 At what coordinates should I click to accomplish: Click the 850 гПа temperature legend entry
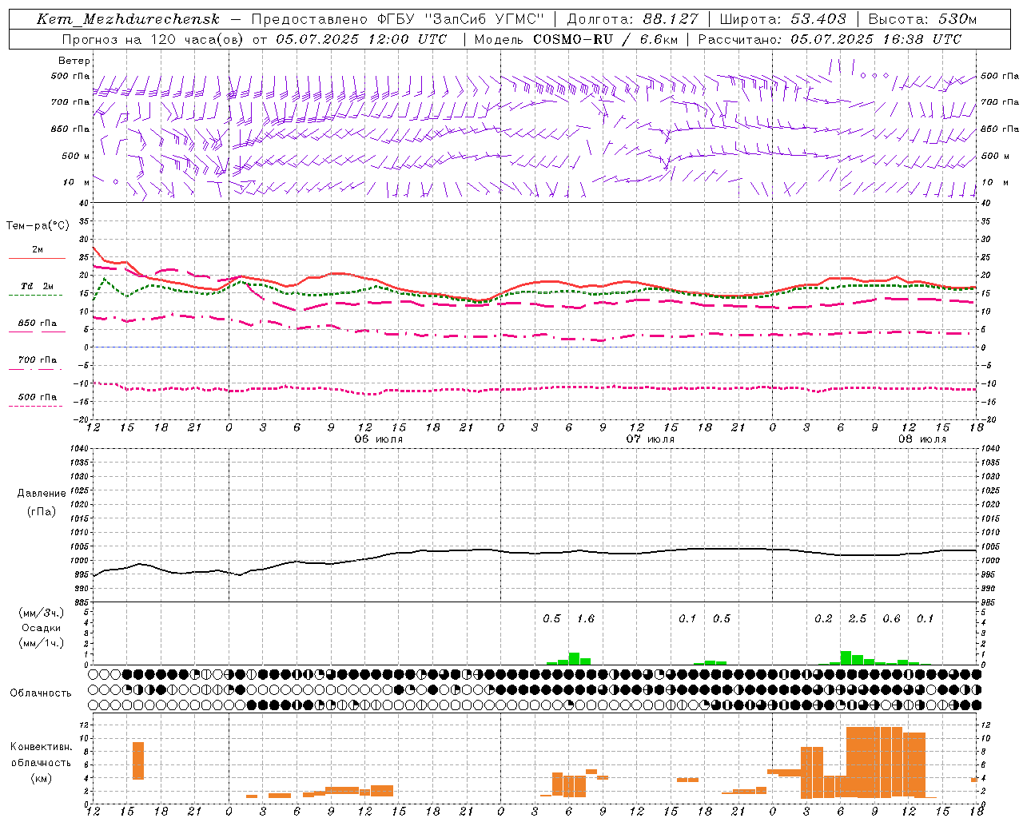pos(37,324)
